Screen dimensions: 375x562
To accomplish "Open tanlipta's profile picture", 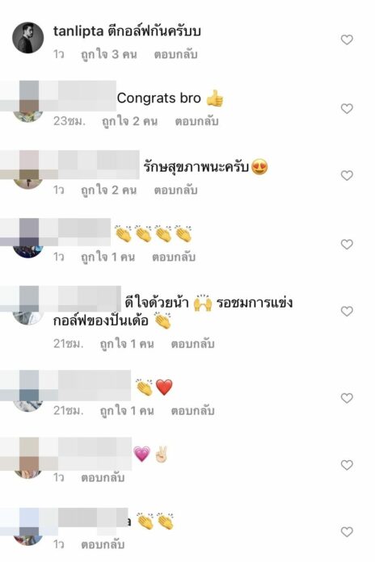I will tap(28, 38).
